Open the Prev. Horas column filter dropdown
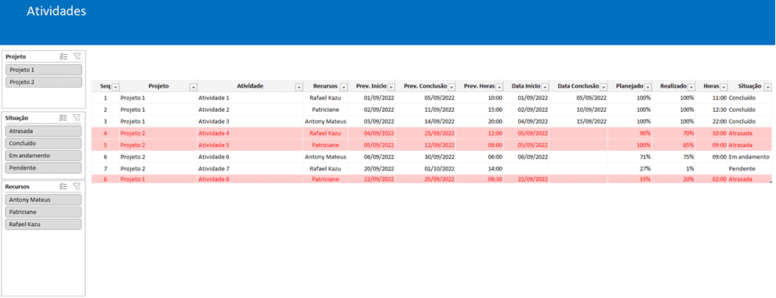This screenshot has height=298, width=776. pyautogui.click(x=499, y=87)
